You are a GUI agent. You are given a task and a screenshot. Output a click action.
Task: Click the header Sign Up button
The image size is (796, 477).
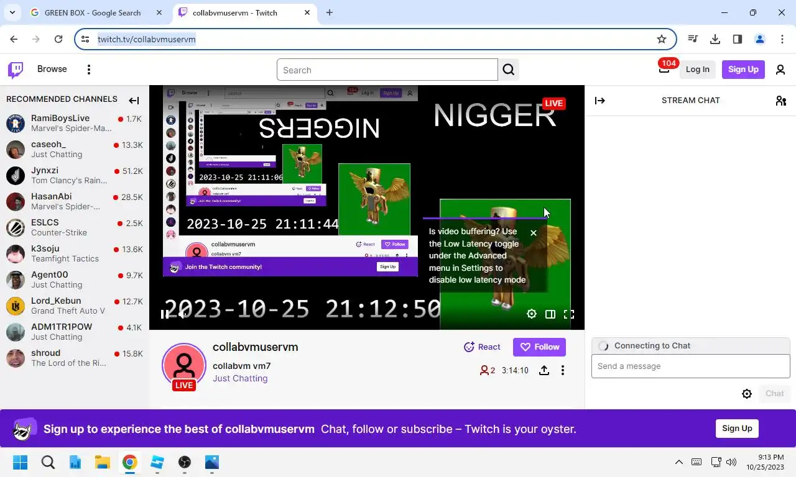pyautogui.click(x=743, y=70)
